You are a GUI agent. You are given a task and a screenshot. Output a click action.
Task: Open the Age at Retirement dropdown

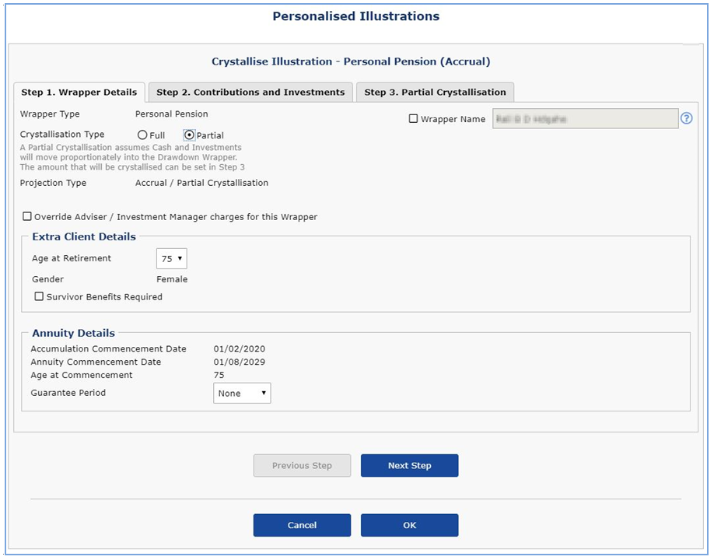tap(171, 259)
